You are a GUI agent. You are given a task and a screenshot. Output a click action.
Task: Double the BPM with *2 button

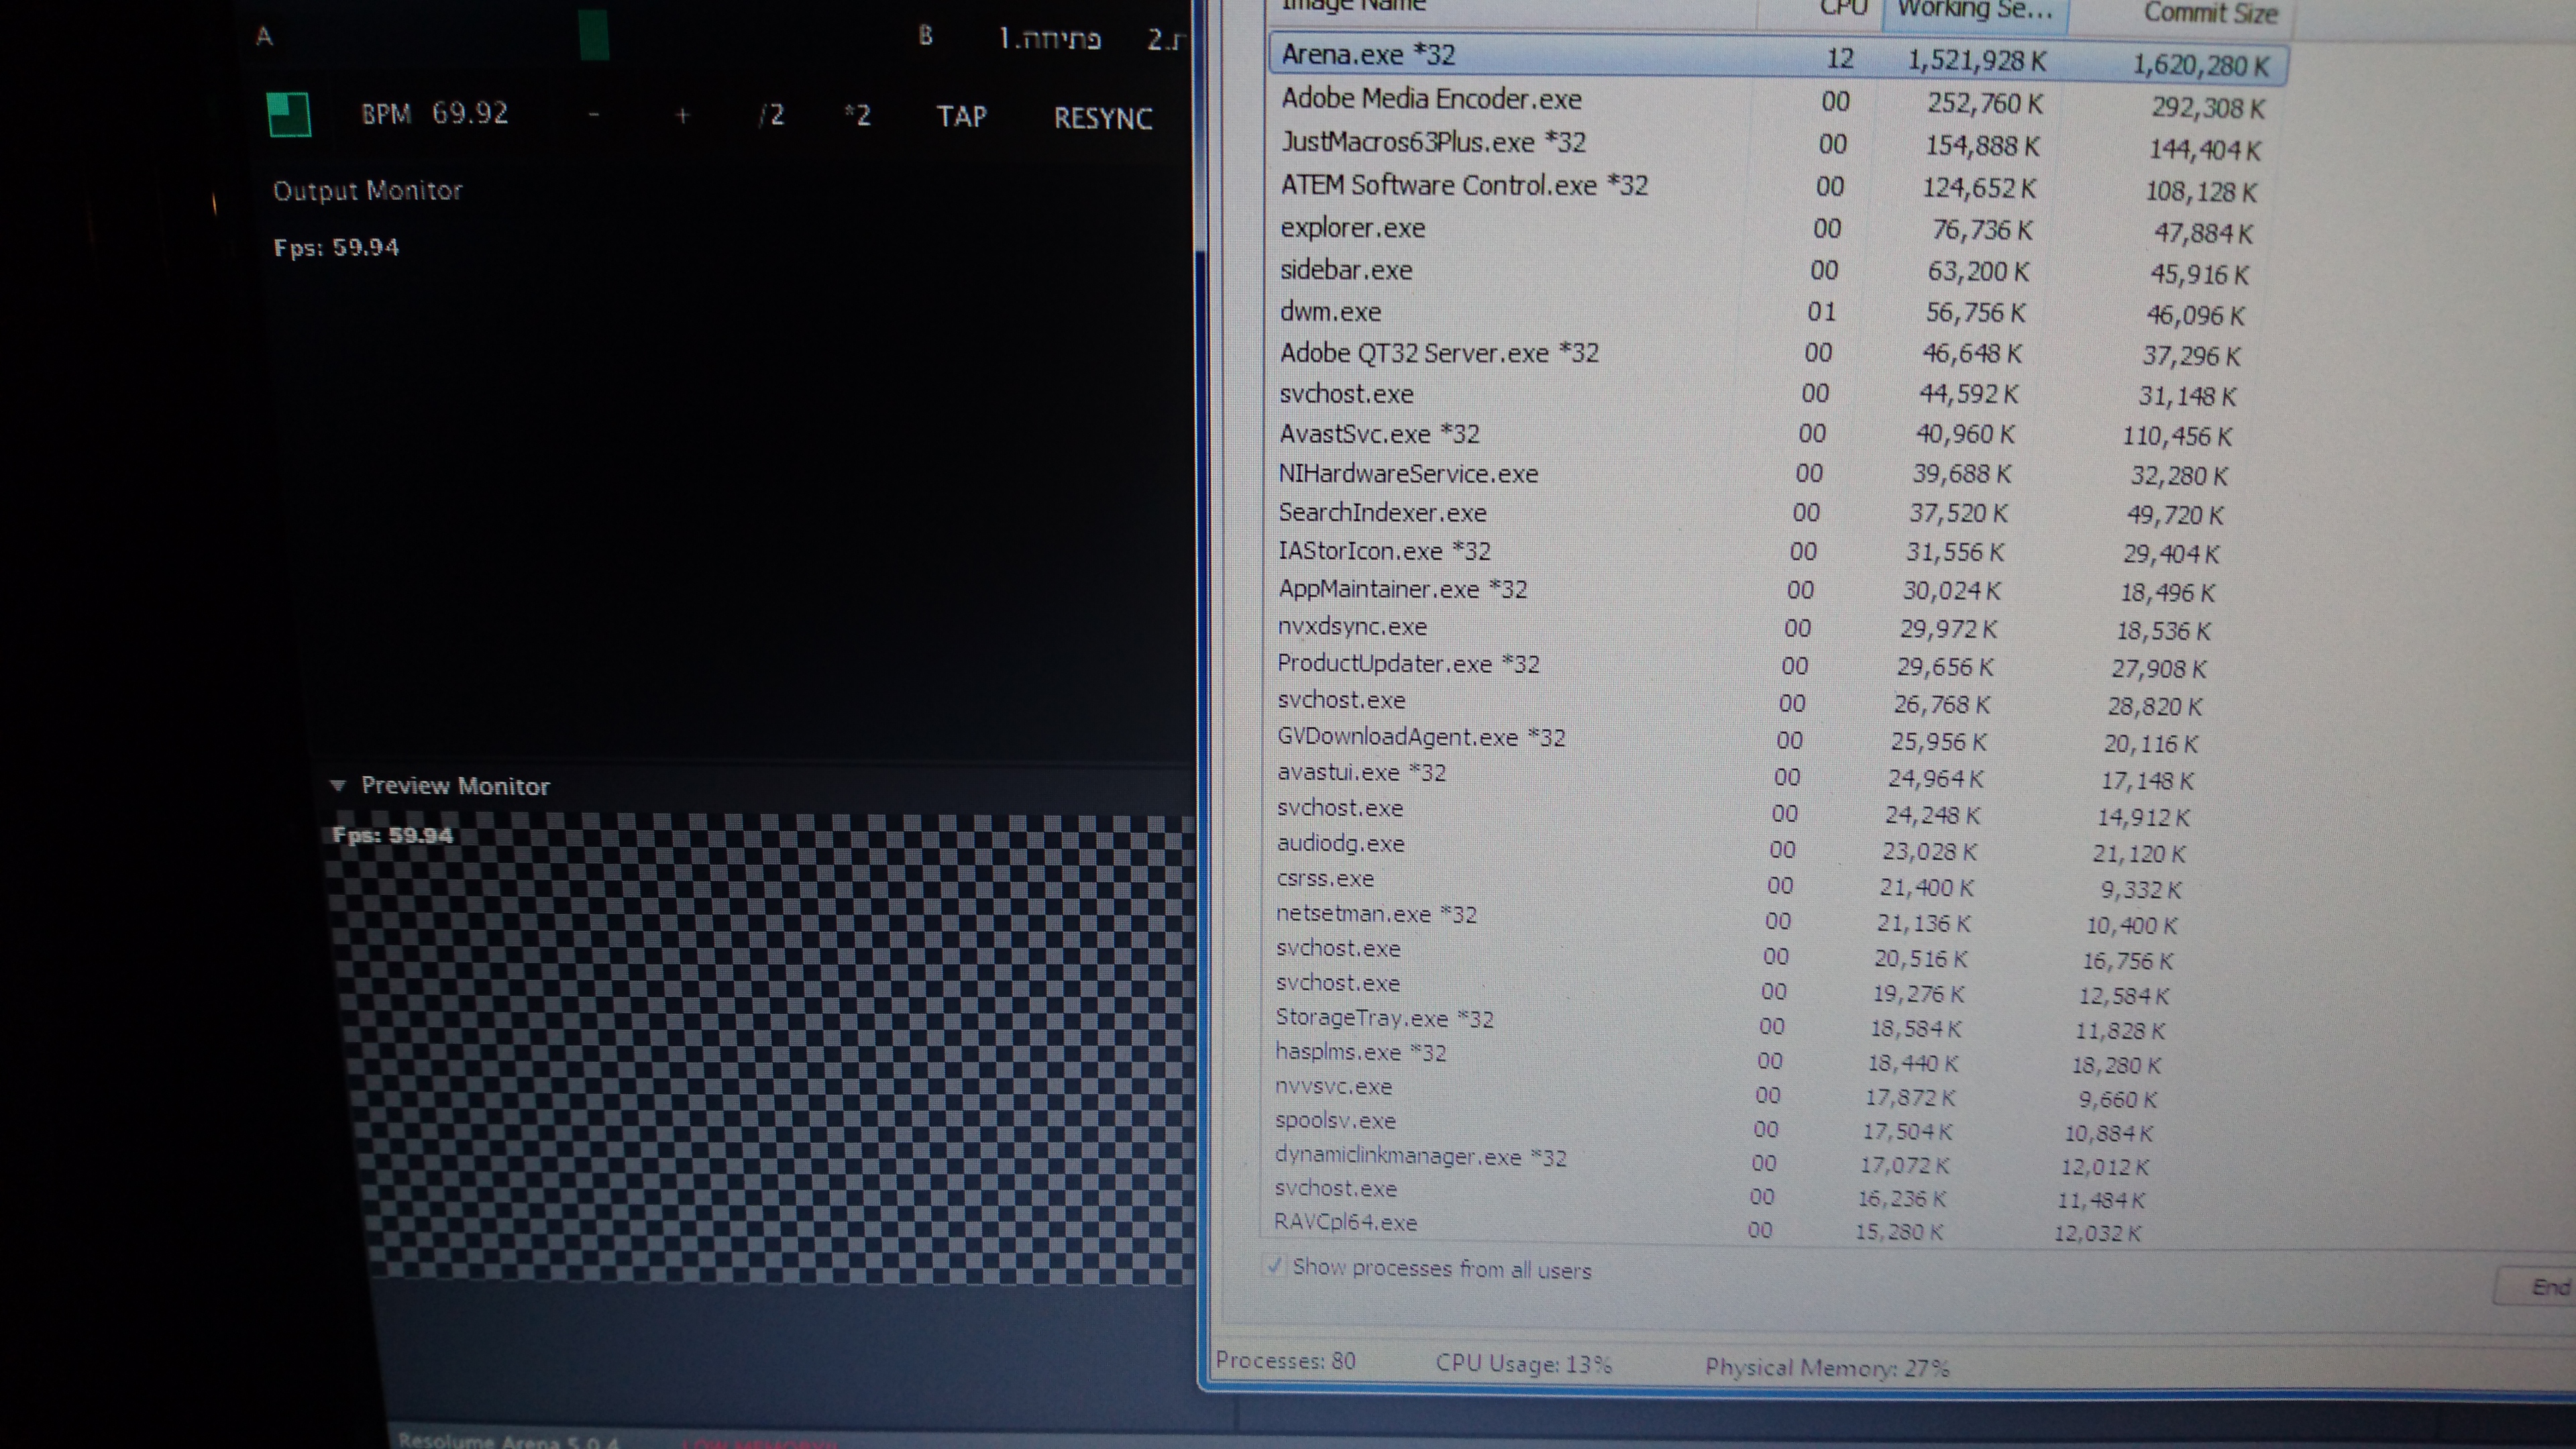(x=857, y=116)
